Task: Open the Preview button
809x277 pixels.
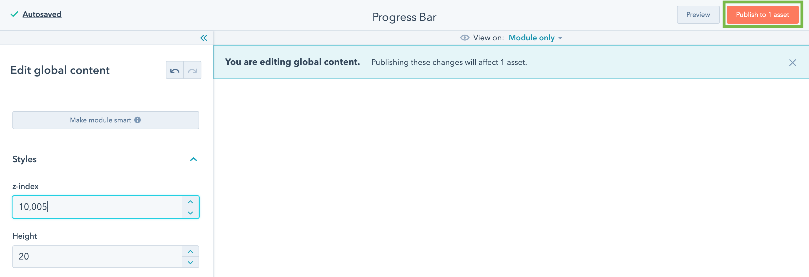Action: click(698, 15)
